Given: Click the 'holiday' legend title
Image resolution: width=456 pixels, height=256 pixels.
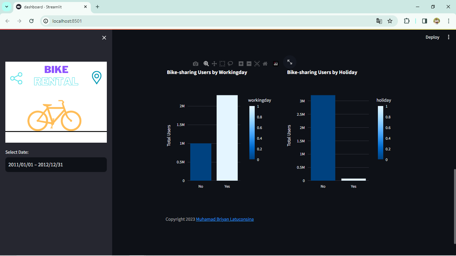Looking at the screenshot, I should [x=384, y=100].
